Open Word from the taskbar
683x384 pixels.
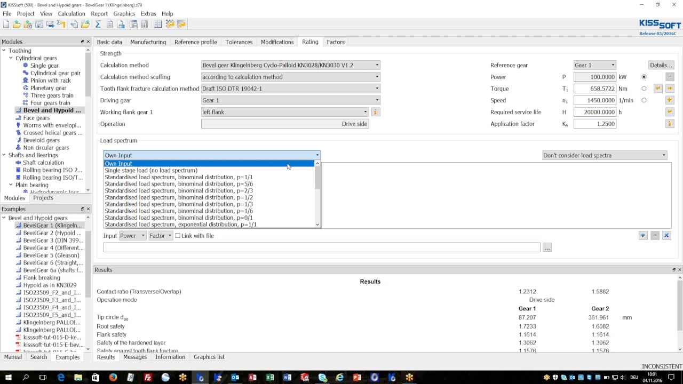288,378
